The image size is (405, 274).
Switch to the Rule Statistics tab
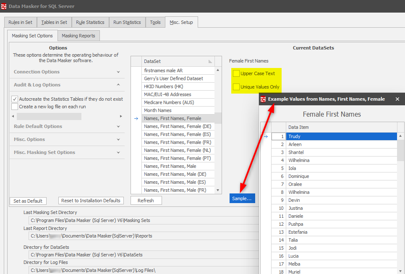(90, 22)
